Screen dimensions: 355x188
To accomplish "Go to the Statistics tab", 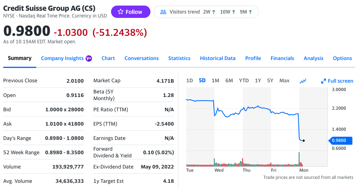I will point(179,58).
